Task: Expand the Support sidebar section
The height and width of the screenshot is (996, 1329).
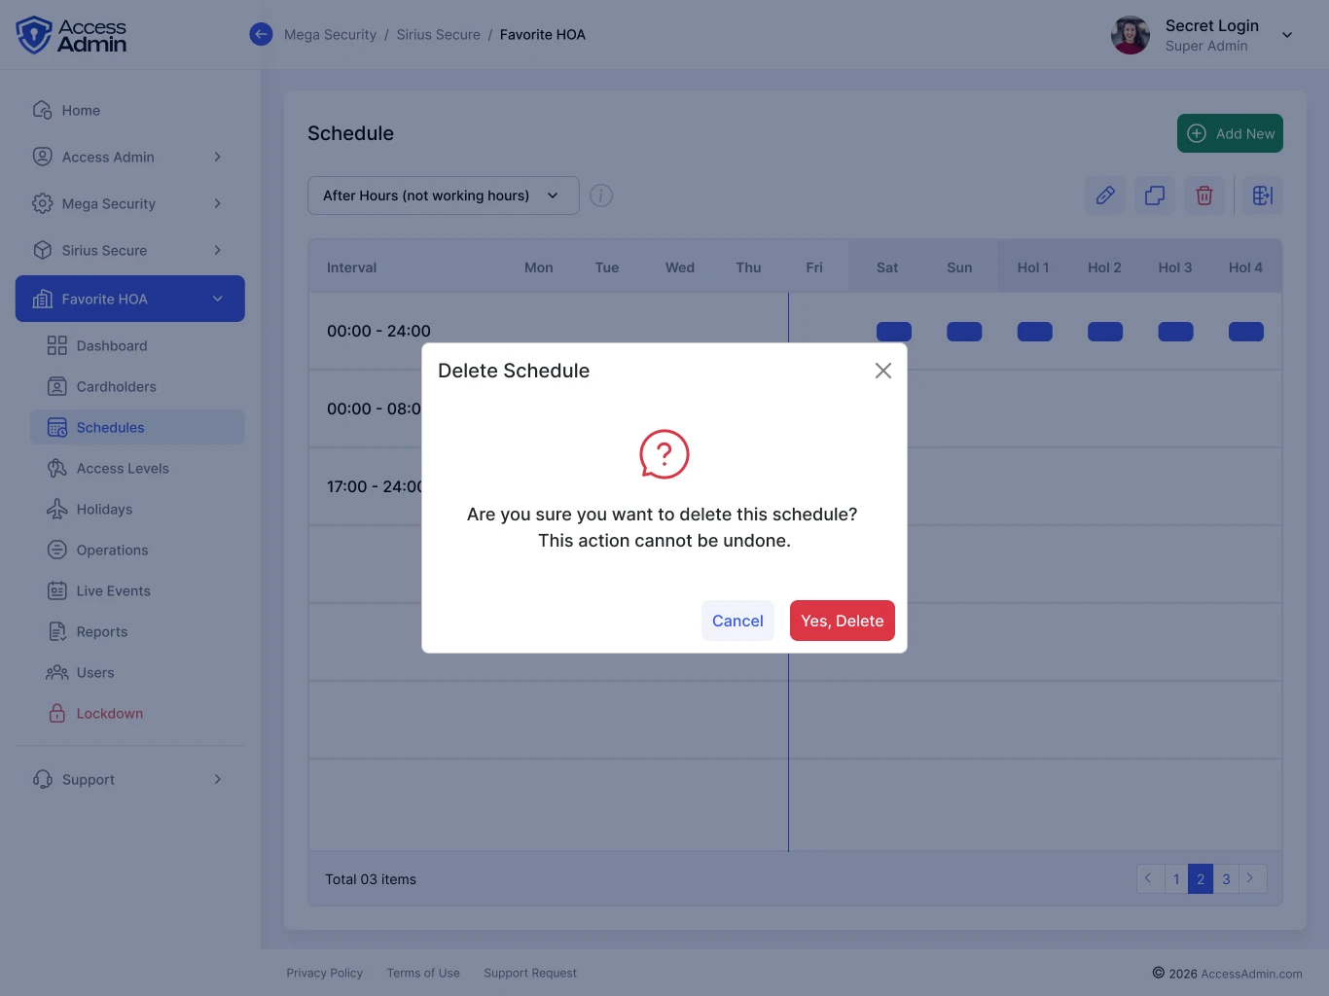Action: [x=130, y=779]
